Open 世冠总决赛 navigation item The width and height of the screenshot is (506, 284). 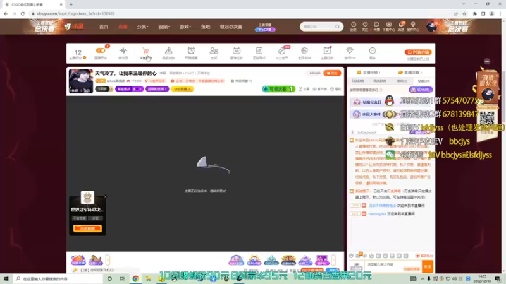click(x=231, y=27)
